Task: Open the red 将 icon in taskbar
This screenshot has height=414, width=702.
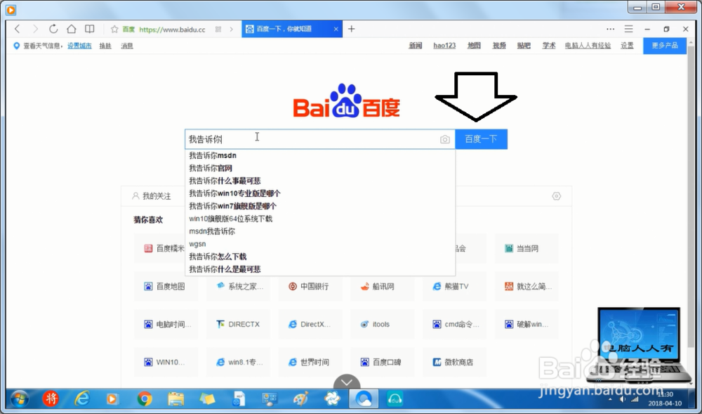Action: tap(51, 399)
